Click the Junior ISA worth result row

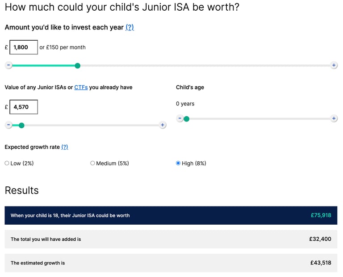pyautogui.click(x=171, y=215)
